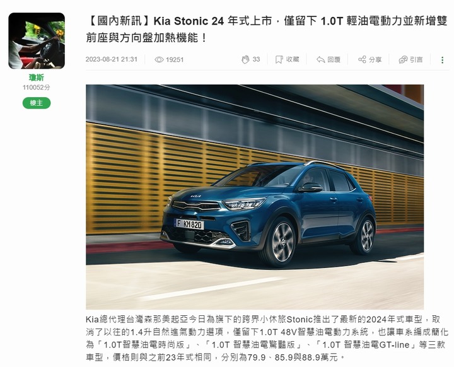Click the reply arrow icon
Image resolution: width=454 pixels, height=367 pixels.
[320, 60]
